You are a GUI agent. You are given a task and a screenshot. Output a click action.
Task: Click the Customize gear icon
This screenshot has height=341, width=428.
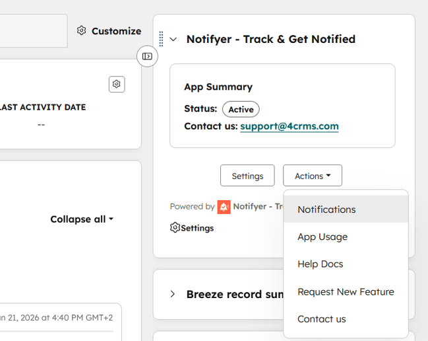pyautogui.click(x=82, y=31)
